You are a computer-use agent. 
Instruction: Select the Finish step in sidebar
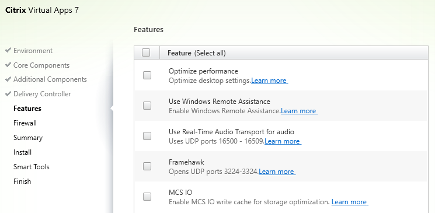tap(22, 181)
